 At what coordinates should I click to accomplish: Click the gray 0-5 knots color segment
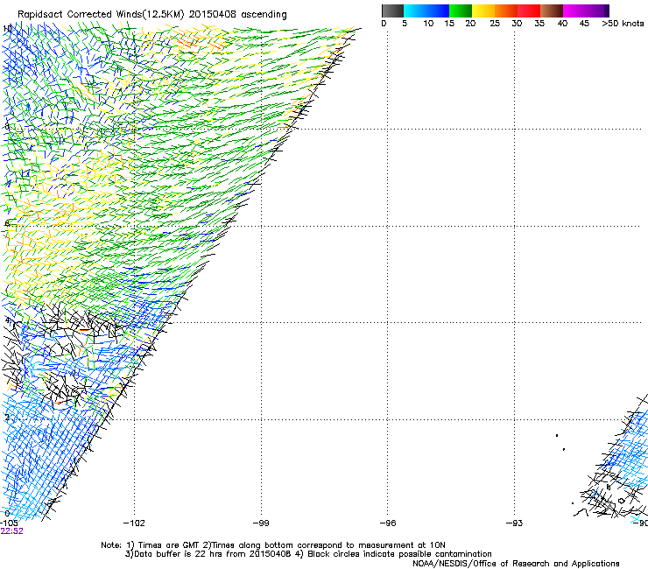pos(392,11)
